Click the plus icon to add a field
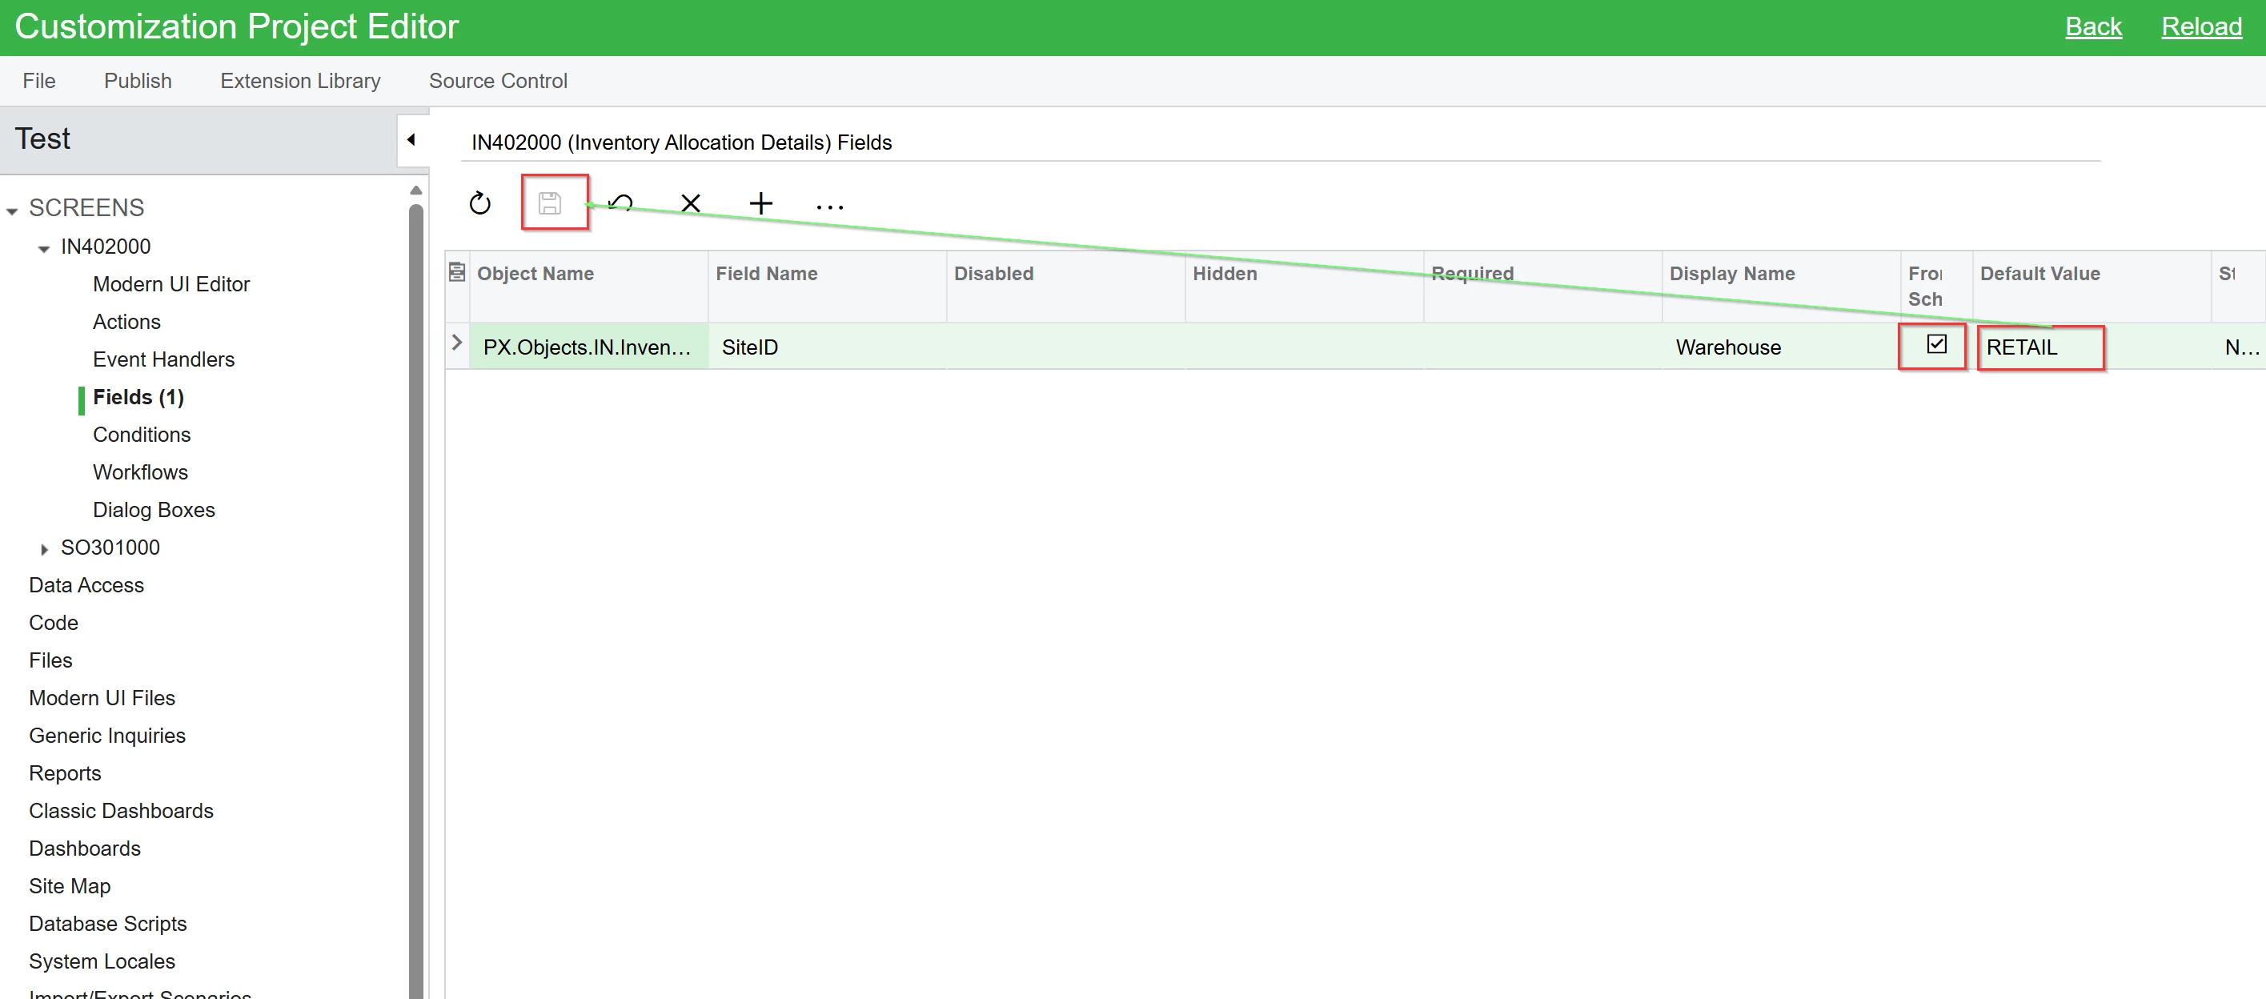The height and width of the screenshot is (999, 2266). (x=761, y=204)
